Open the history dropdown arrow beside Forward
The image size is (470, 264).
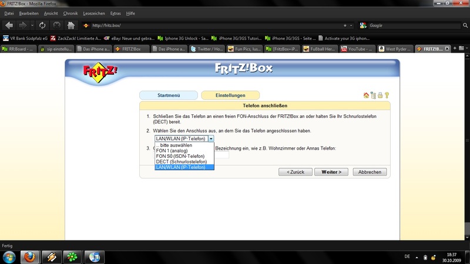coord(32,25)
